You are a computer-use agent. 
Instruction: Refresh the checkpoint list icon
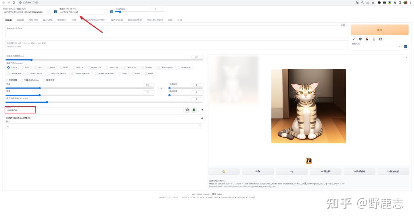tap(55, 12)
